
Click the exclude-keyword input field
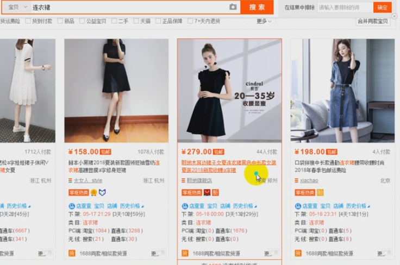[345, 8]
